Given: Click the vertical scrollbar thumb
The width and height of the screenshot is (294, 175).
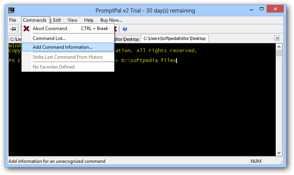Looking at the screenshot, I should (279, 53).
